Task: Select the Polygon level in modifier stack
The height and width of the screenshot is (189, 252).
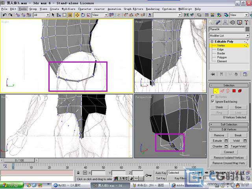Action: pyautogui.click(x=222, y=57)
